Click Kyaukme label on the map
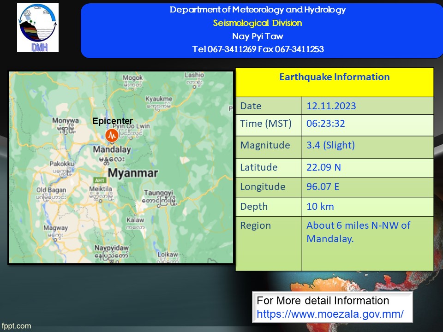Viewport: 443px width, 332px height. [x=158, y=99]
